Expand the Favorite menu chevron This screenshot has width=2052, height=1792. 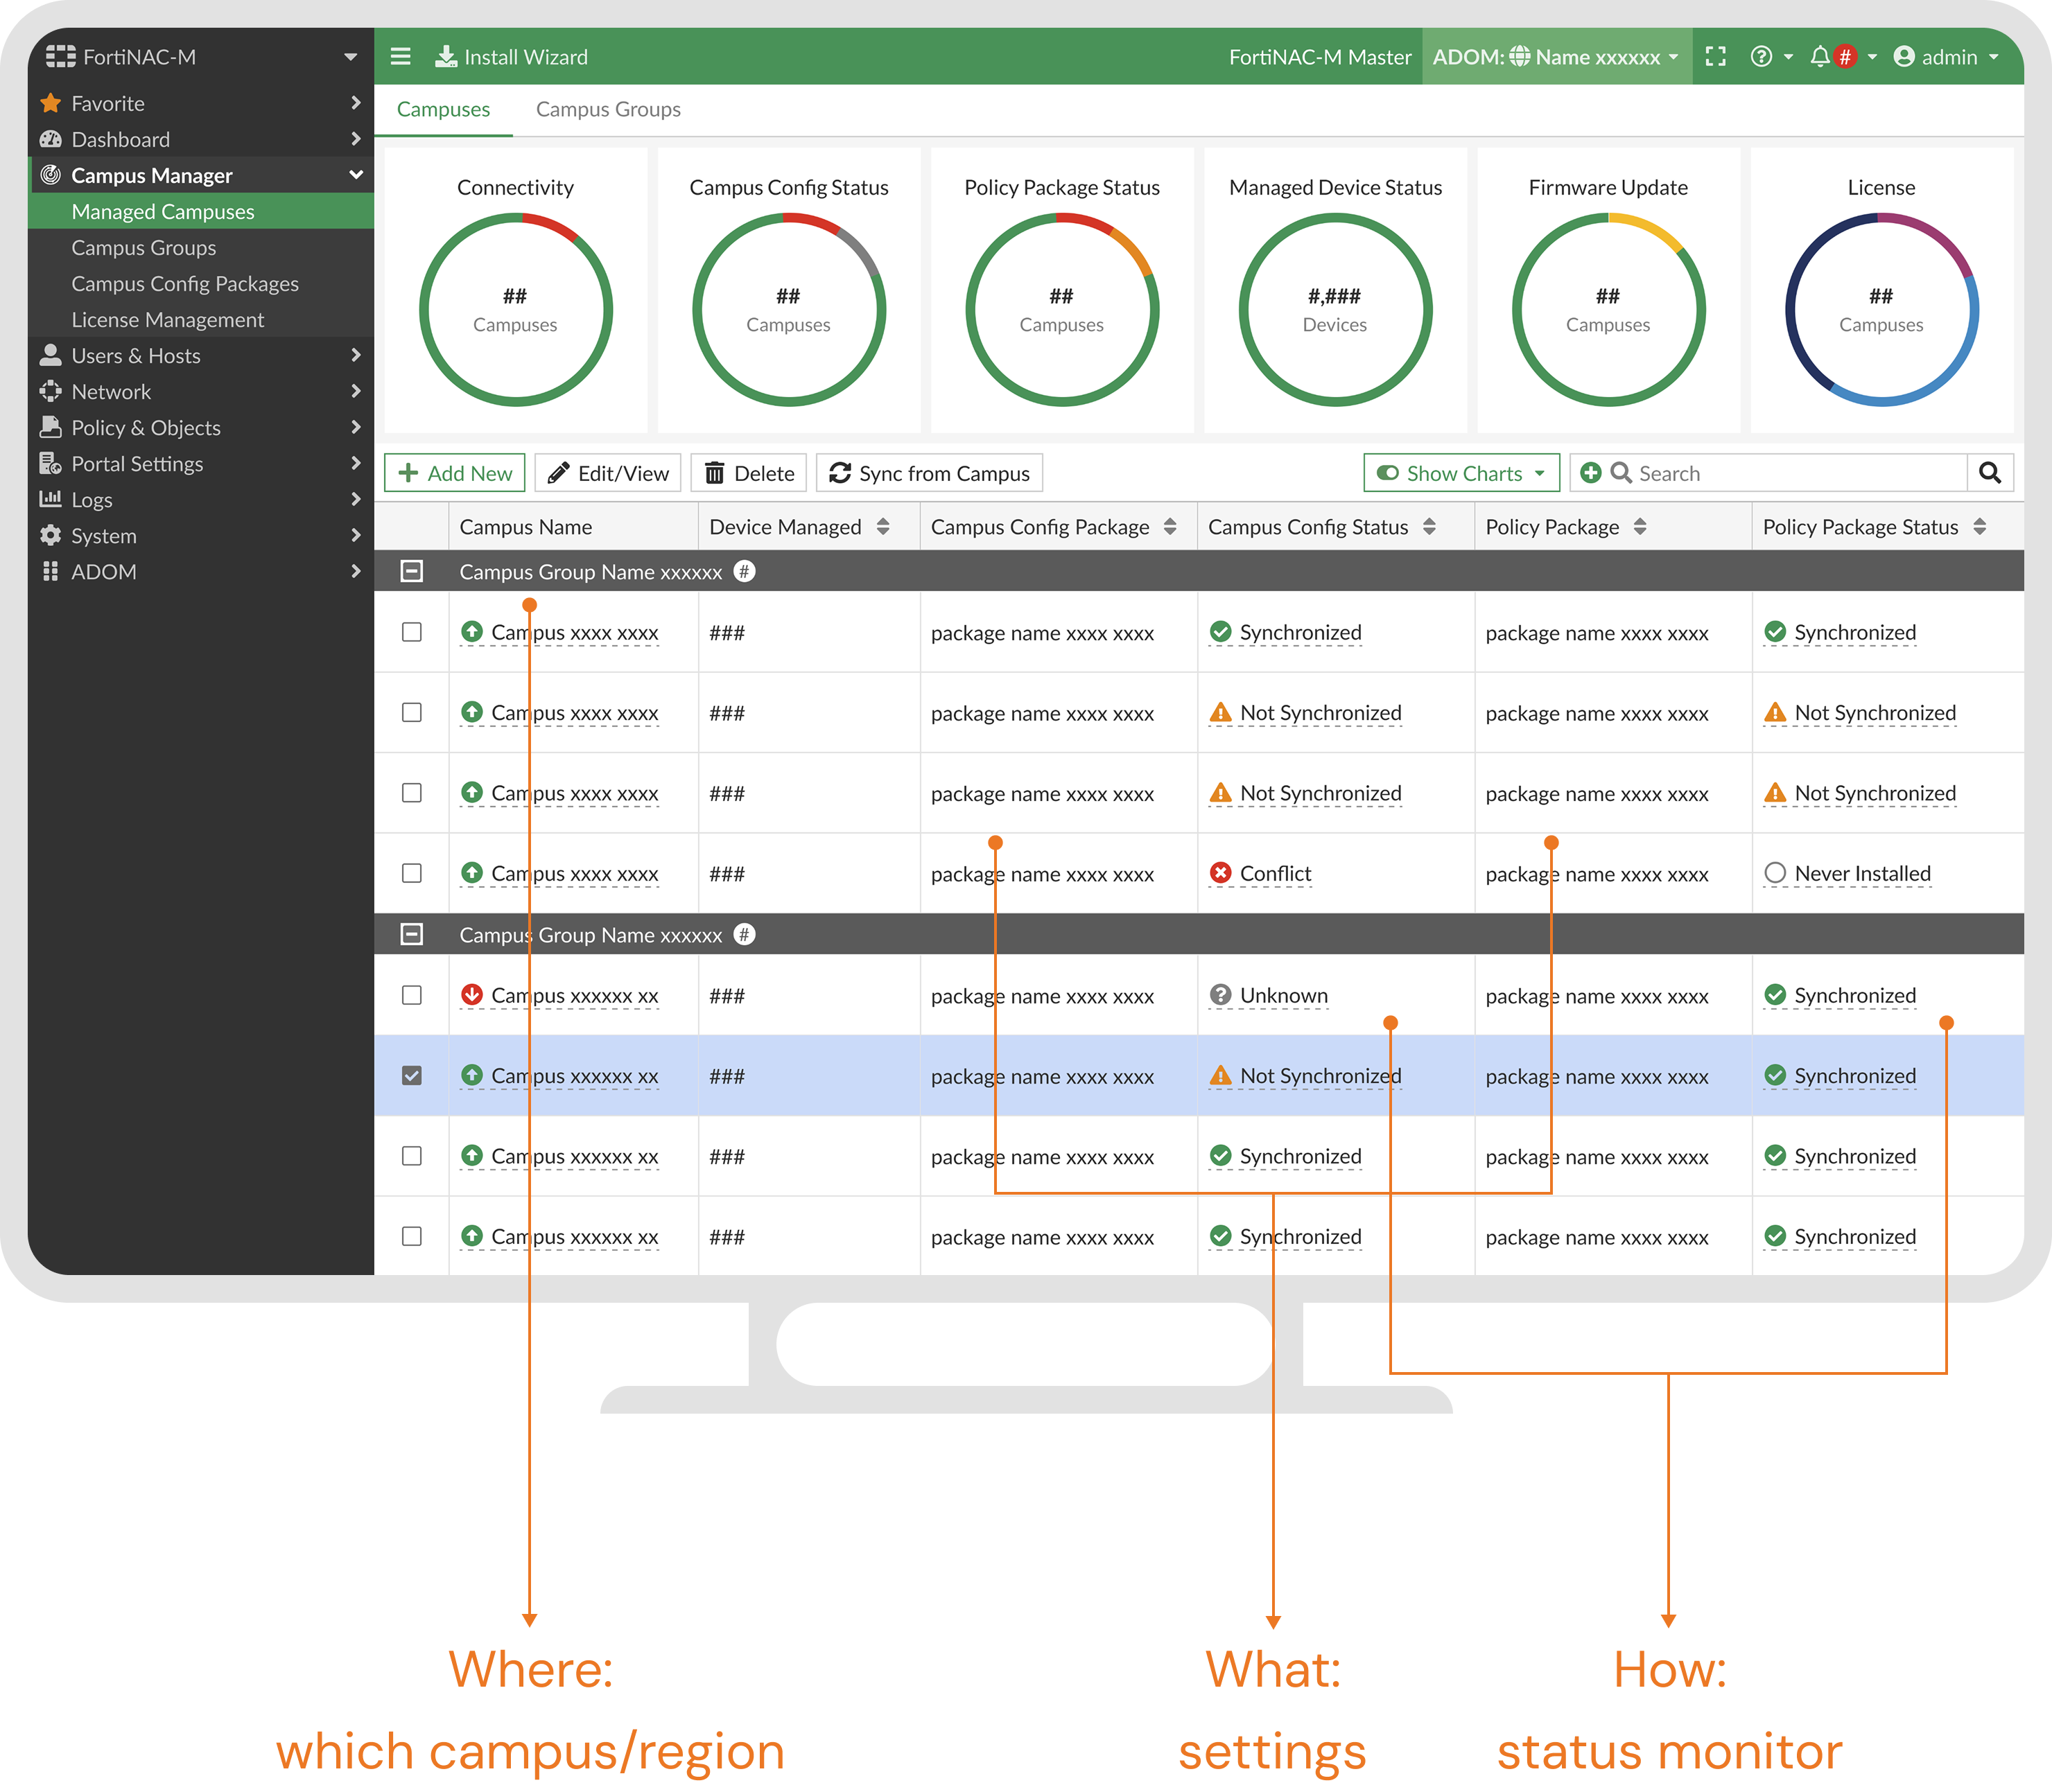[x=355, y=103]
